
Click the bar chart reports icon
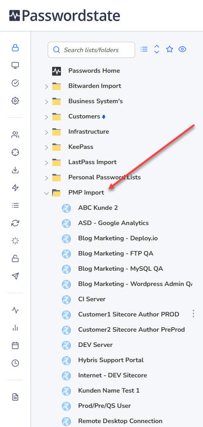point(15,328)
